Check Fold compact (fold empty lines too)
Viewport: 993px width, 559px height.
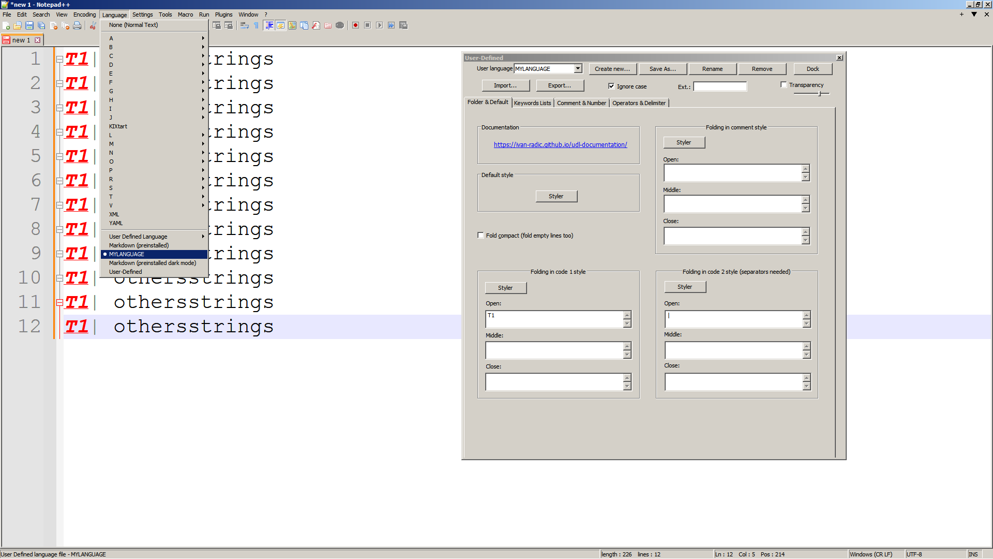480,236
